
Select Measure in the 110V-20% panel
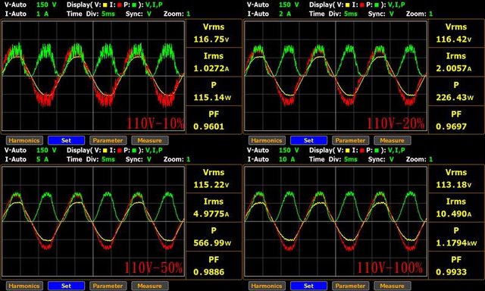click(393, 140)
